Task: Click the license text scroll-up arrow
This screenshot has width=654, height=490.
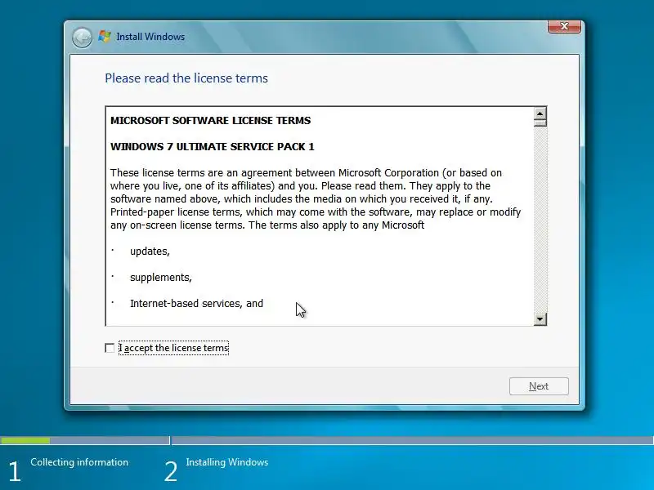Action: click(540, 114)
